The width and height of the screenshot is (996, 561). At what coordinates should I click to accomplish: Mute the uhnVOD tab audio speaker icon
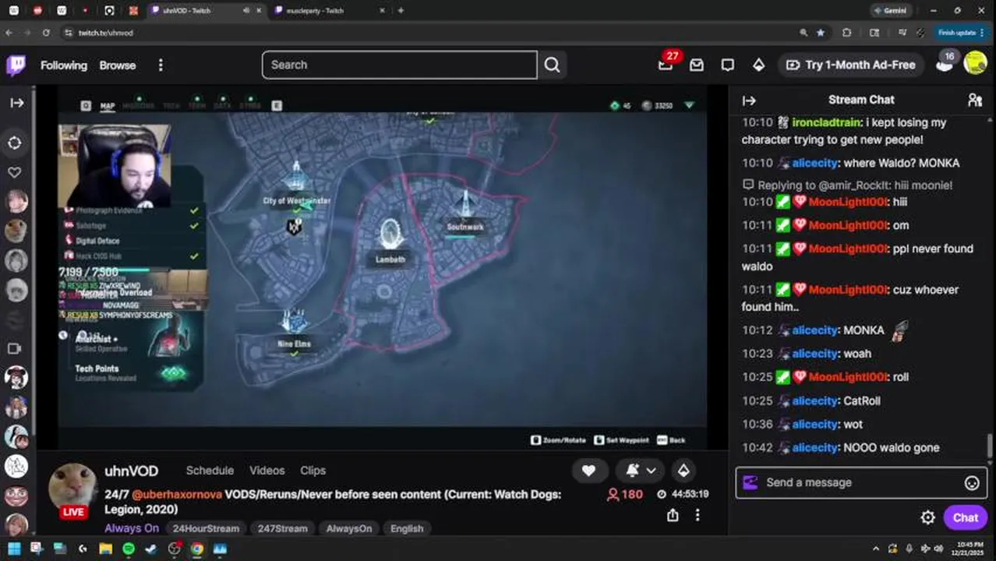[x=245, y=11]
